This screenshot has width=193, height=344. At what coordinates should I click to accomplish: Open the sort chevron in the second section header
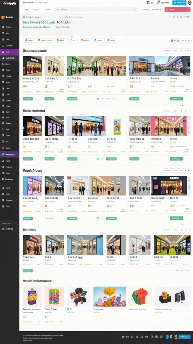pos(186,111)
